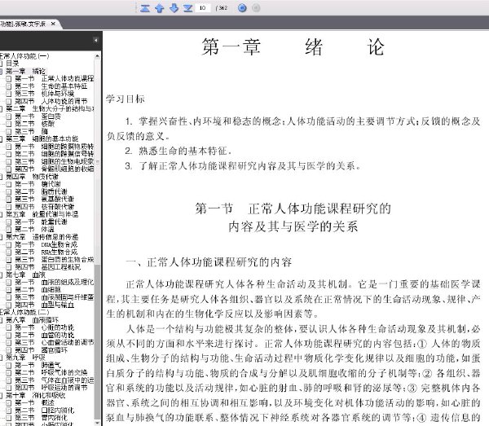Open bookmark 第四节 核苷酸代谢
The width and height of the screenshot is (489, 426).
click(44, 207)
